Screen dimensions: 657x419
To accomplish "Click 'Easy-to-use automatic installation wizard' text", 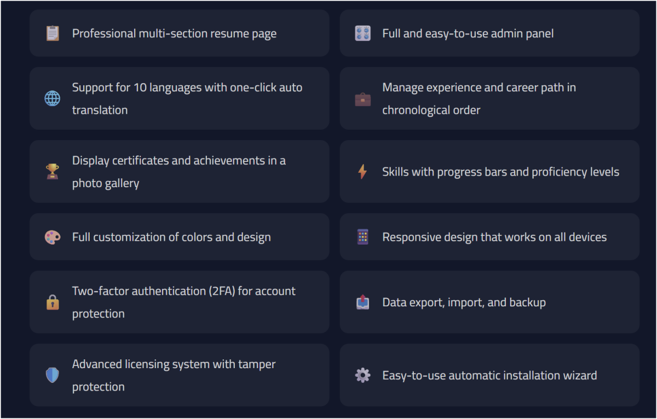I will tap(489, 376).
